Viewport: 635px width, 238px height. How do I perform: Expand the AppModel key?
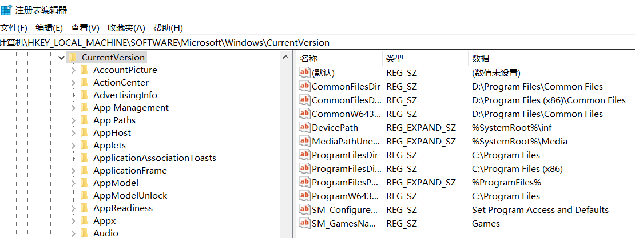click(x=73, y=183)
